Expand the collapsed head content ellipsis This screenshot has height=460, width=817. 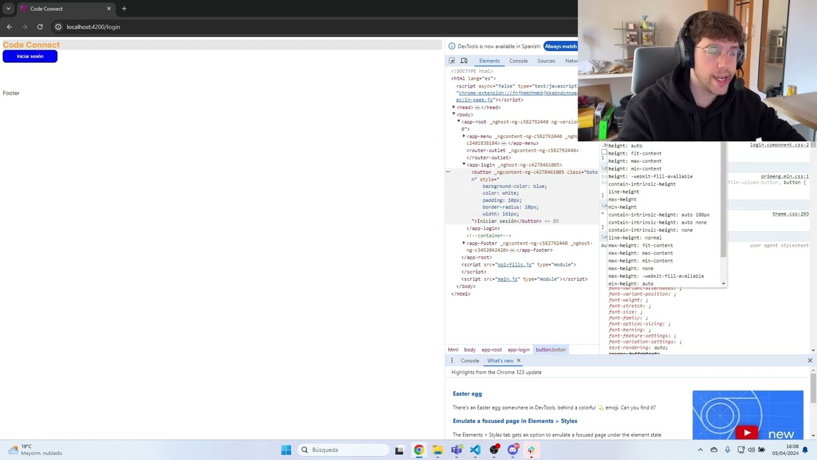coord(477,107)
